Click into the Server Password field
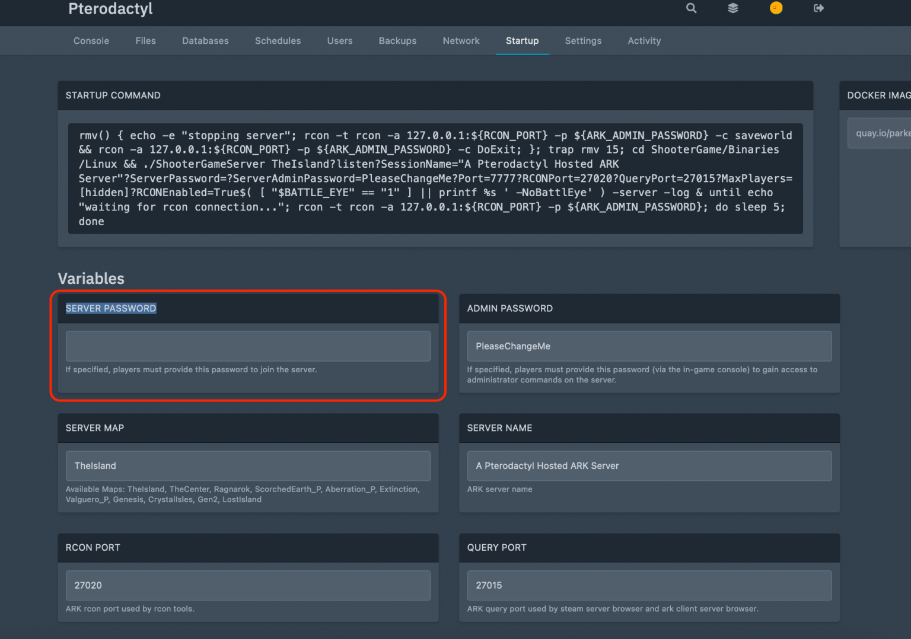Image resolution: width=911 pixels, height=639 pixels. [248, 346]
